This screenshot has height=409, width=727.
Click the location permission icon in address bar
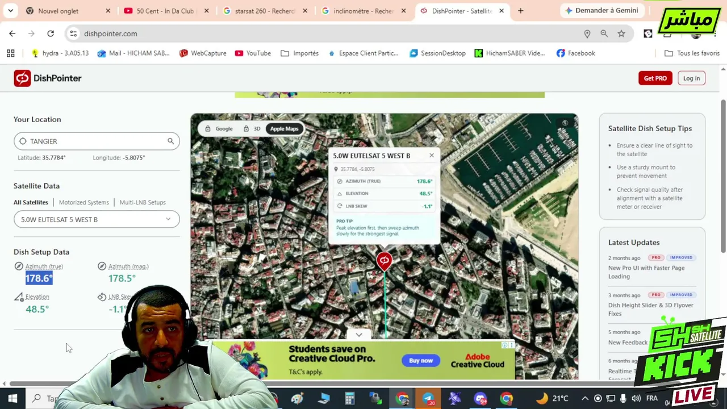click(x=587, y=34)
